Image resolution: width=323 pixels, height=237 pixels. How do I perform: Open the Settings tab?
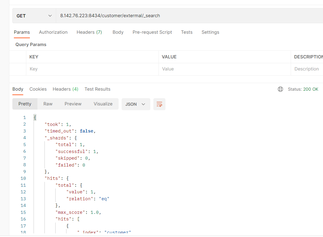[210, 32]
